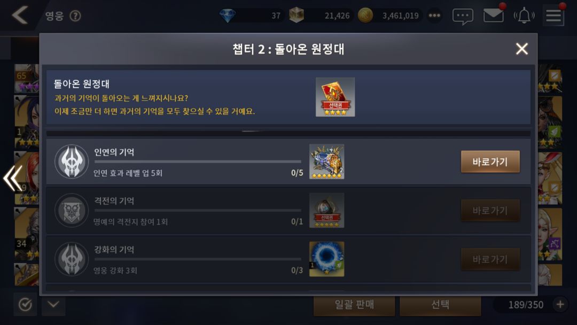The image size is (577, 325).
Task: Close the 챕터 2 dialog
Action: coord(522,49)
